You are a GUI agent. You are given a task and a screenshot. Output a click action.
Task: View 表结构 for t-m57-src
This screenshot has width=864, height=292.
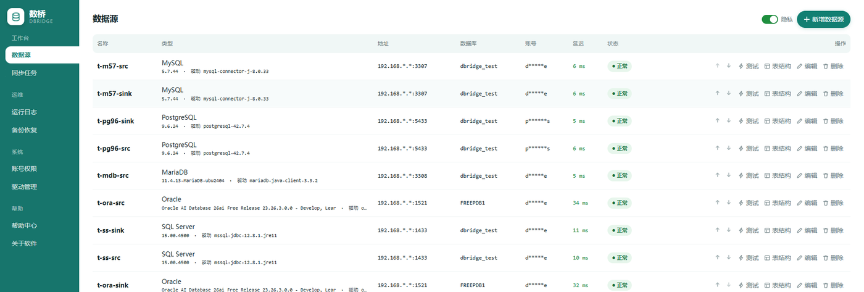778,66
